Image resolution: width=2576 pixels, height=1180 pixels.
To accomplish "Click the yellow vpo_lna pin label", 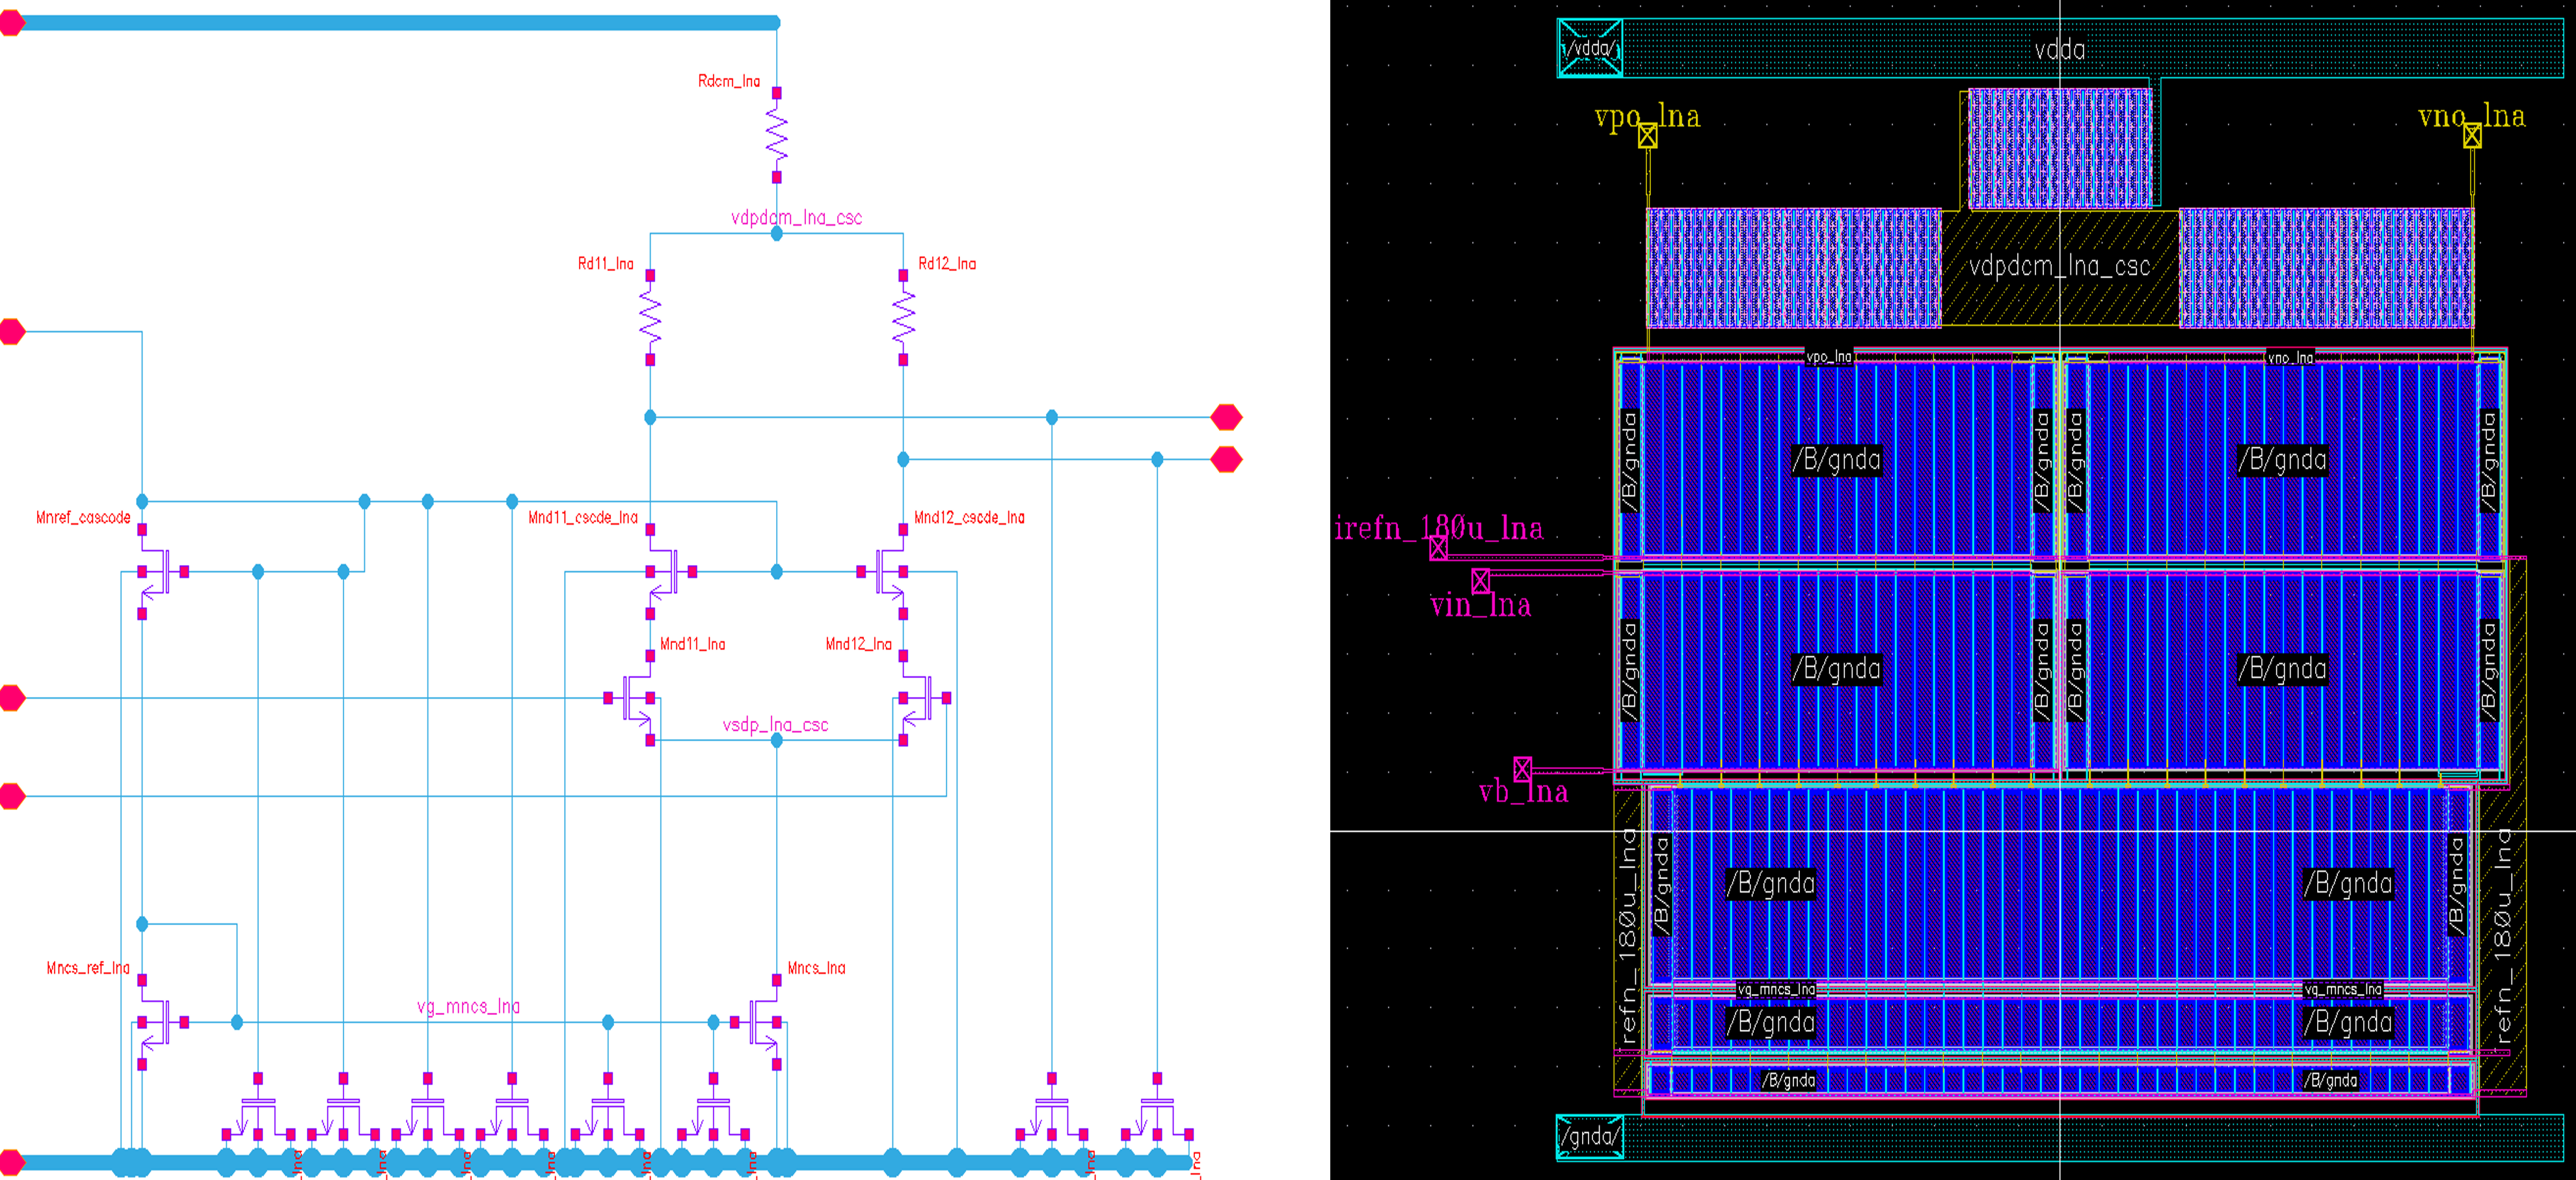I will (1647, 116).
